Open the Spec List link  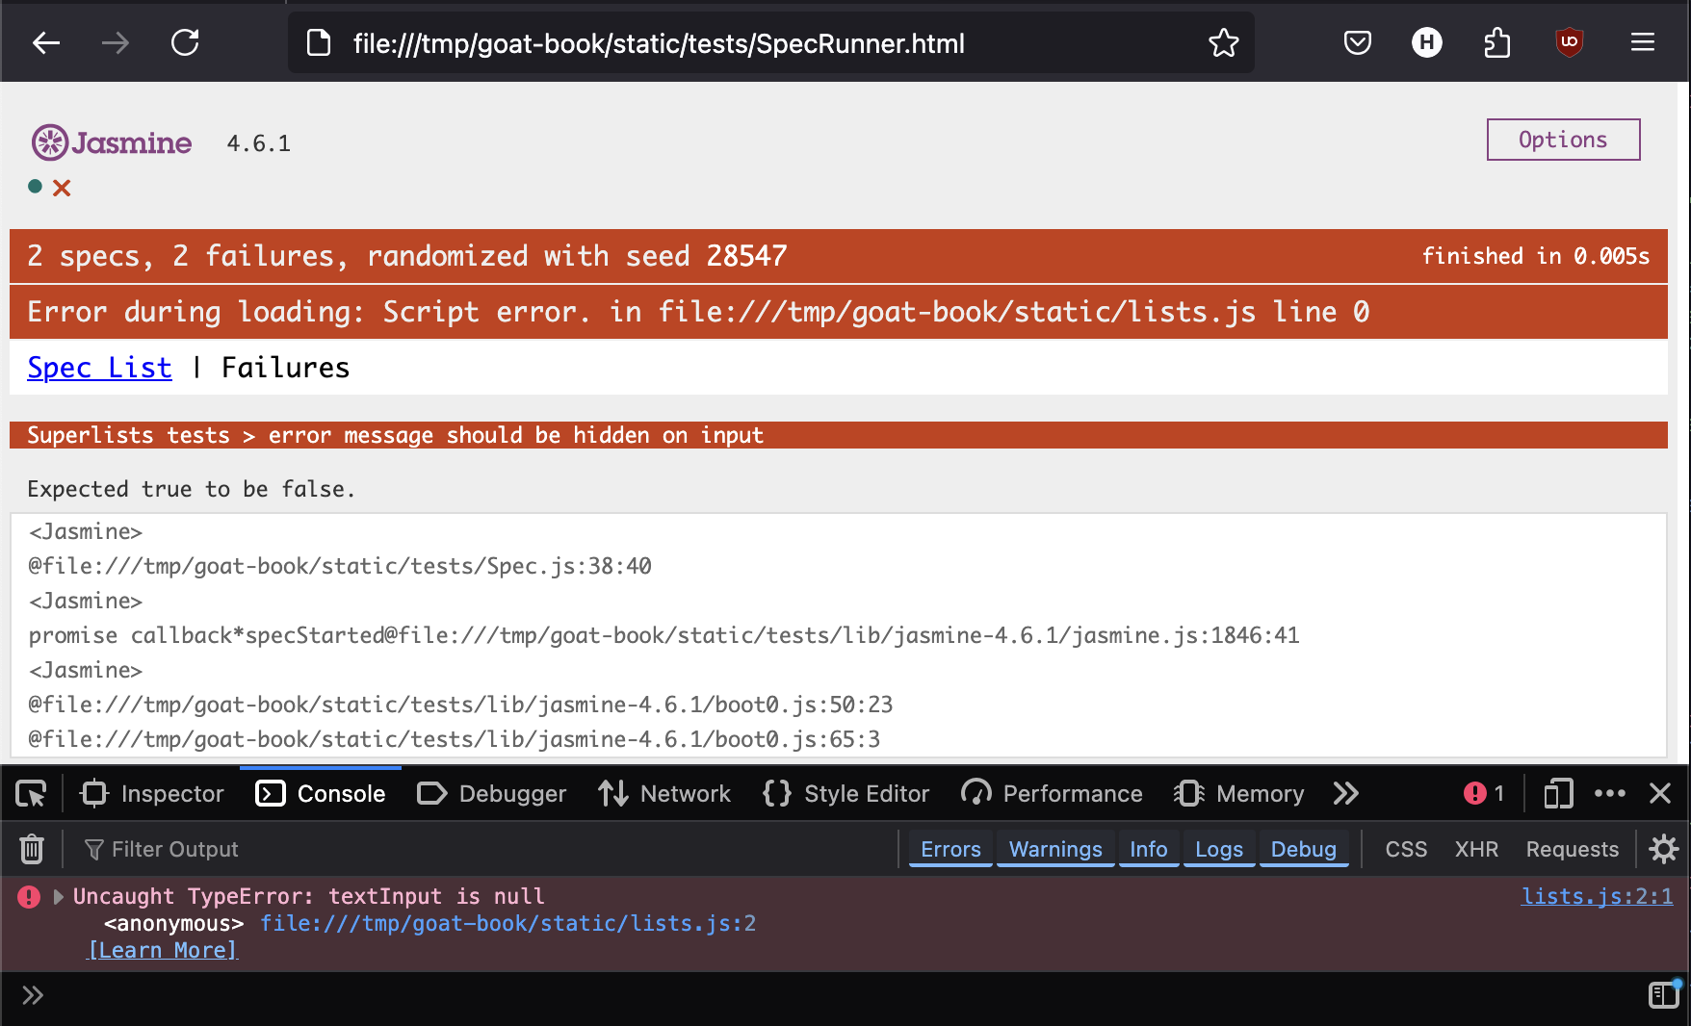tap(99, 368)
